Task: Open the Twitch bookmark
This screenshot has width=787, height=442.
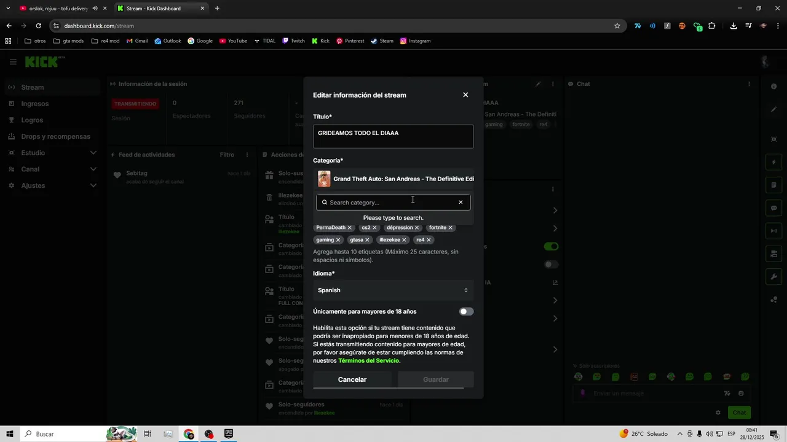Action: [293, 41]
